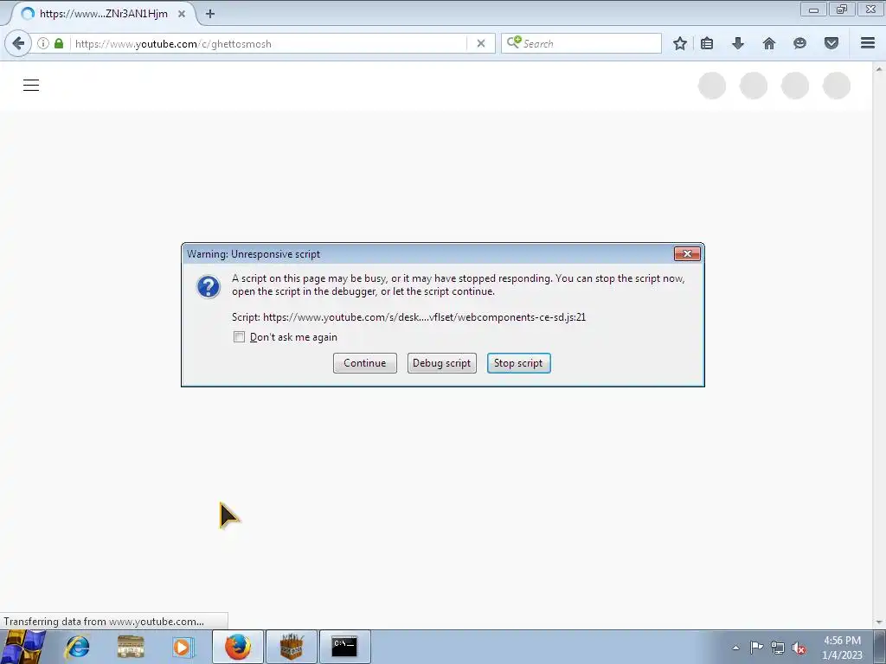The height and width of the screenshot is (664, 886).
Task: Click Continue in the script warning
Action: [x=365, y=363]
